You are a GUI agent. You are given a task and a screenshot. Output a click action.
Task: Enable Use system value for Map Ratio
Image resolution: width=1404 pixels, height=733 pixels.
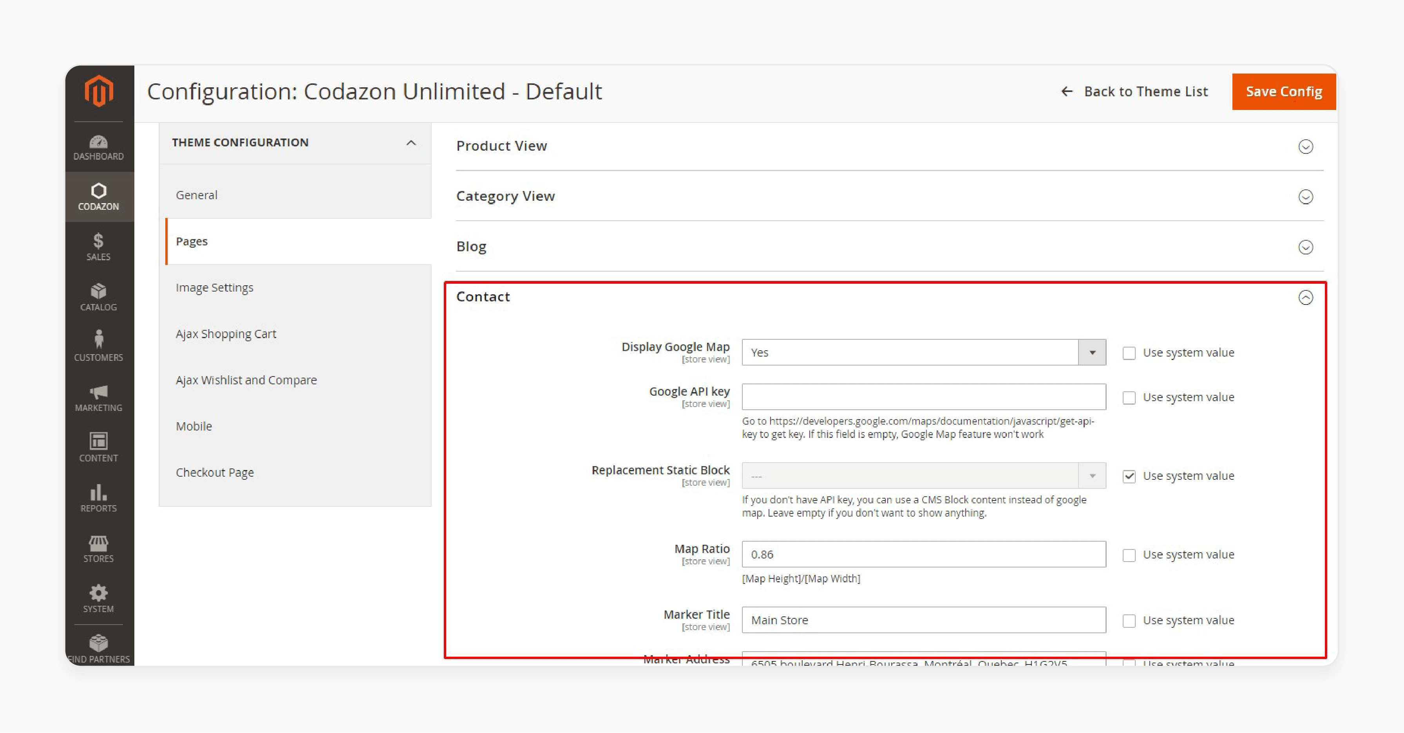(1129, 554)
